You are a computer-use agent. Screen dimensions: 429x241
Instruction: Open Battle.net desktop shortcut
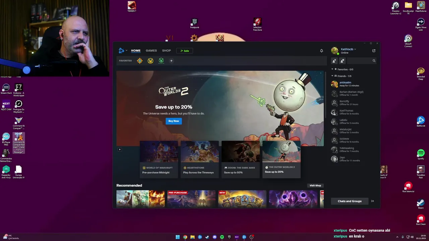421,122
